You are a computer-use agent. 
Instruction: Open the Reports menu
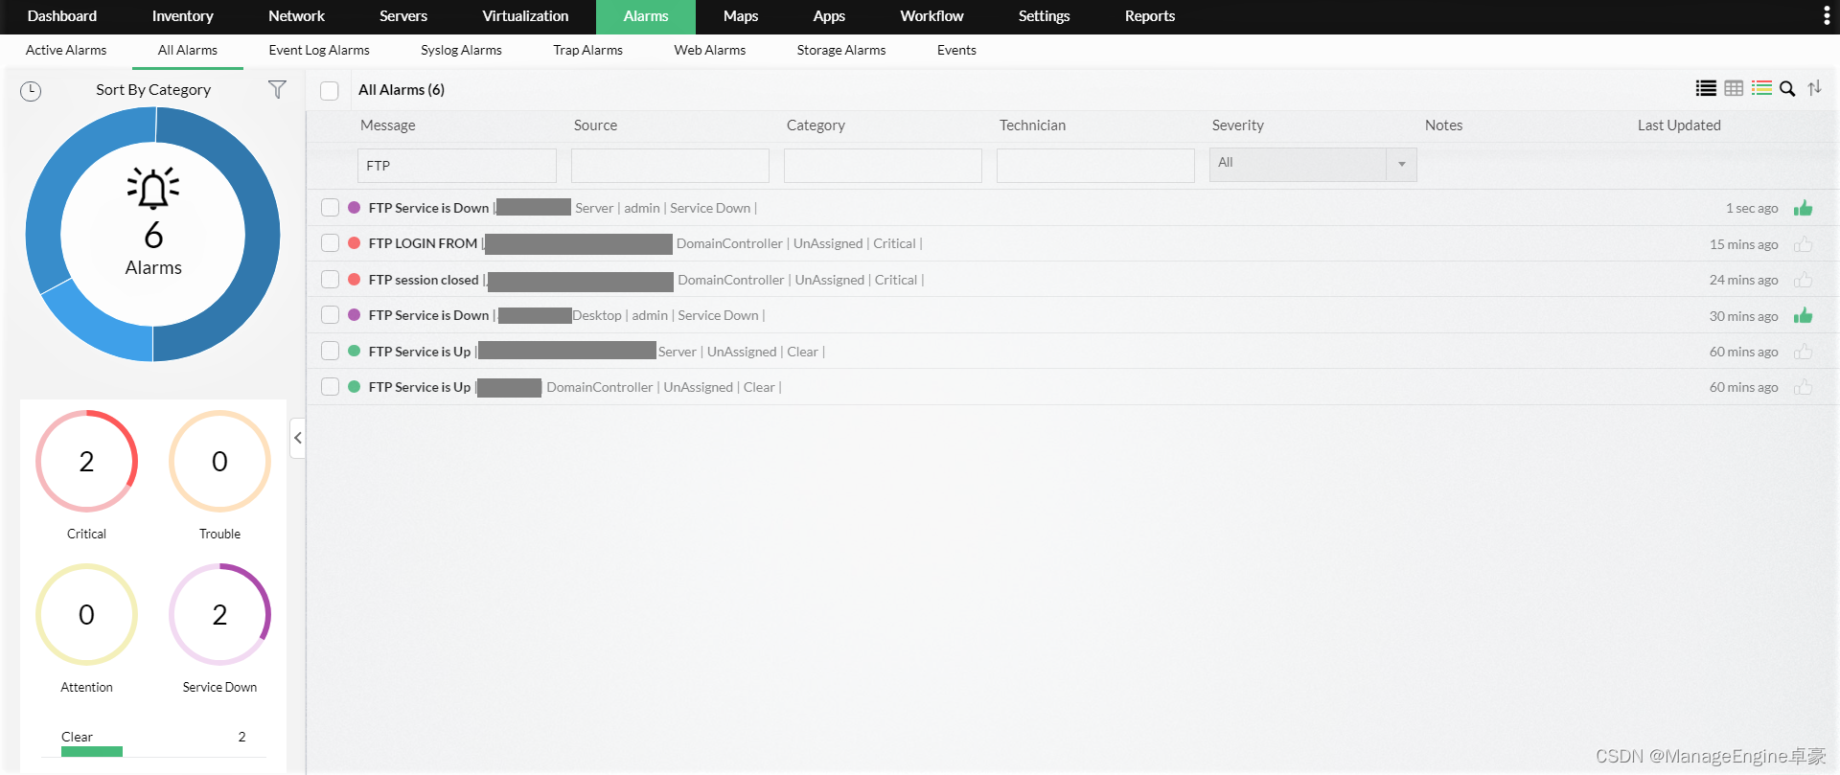pyautogui.click(x=1150, y=16)
